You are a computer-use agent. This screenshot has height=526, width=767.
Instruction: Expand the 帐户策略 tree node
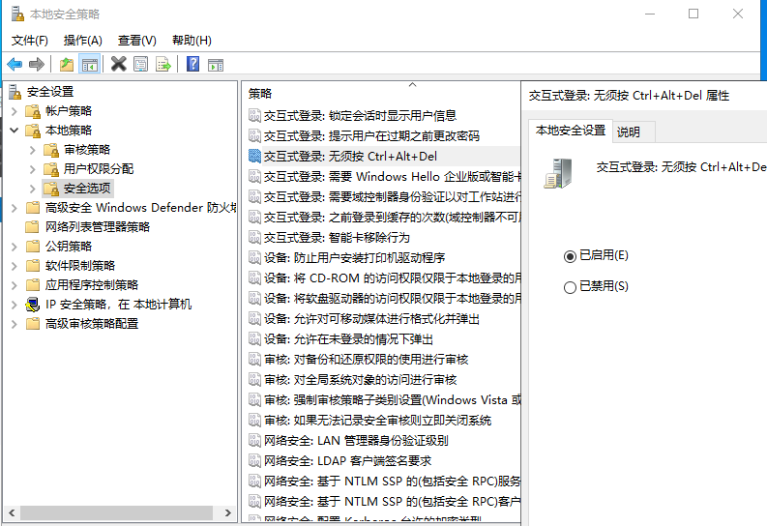[x=14, y=111]
